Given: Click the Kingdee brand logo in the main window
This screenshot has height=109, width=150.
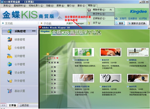Looking at the screenshot, I should tap(138, 12).
